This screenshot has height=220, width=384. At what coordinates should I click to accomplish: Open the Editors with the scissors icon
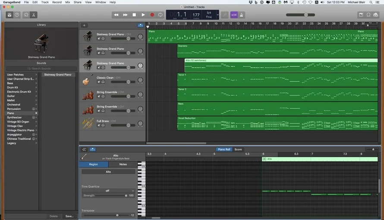pos(34,15)
